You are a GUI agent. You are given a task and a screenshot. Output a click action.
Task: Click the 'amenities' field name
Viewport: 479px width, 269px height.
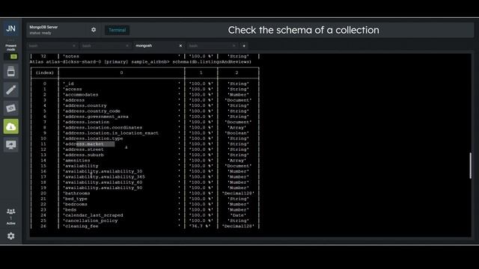pyautogui.click(x=76, y=161)
